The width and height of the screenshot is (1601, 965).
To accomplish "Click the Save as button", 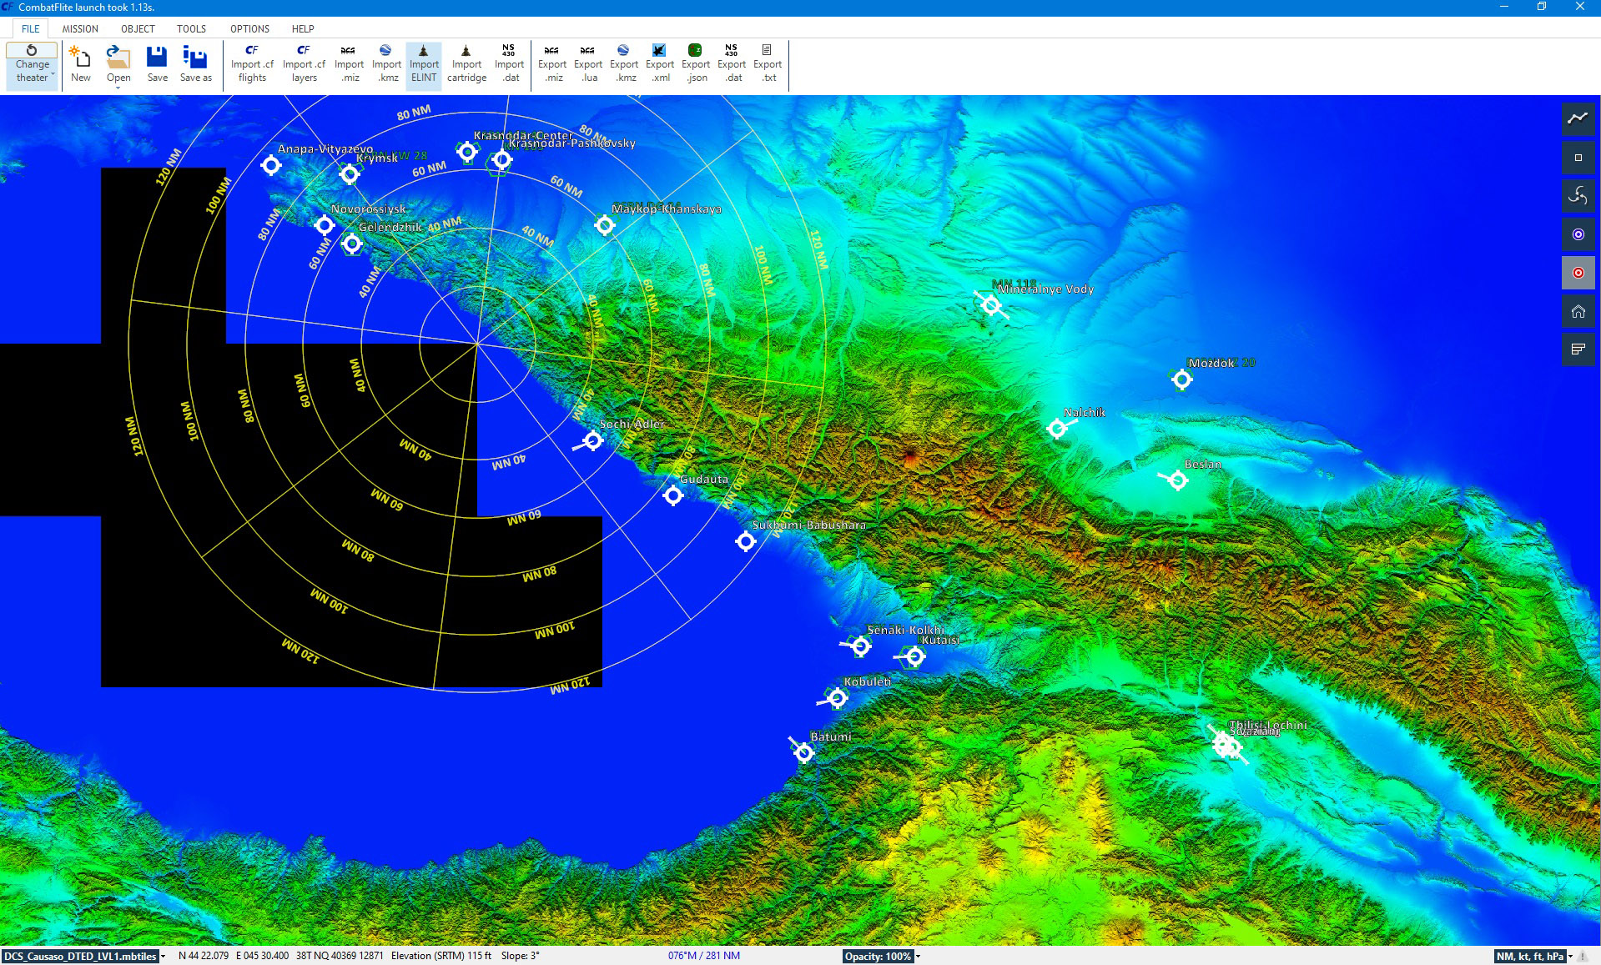I will pyautogui.click(x=195, y=64).
